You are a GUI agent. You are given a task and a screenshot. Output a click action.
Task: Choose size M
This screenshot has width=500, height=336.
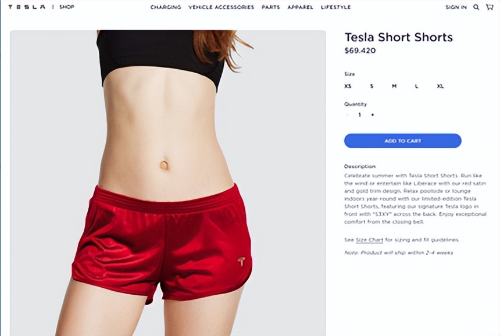click(x=394, y=86)
